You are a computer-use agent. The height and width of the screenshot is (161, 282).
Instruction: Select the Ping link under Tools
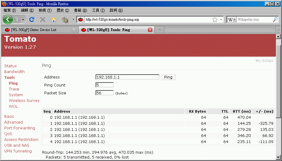(13, 83)
